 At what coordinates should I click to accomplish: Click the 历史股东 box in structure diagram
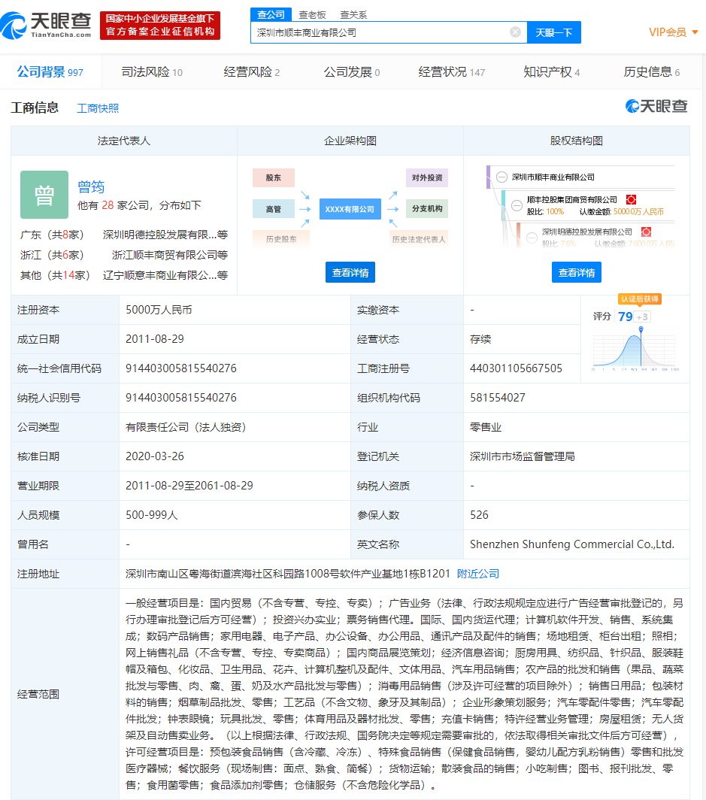pyautogui.click(x=281, y=239)
